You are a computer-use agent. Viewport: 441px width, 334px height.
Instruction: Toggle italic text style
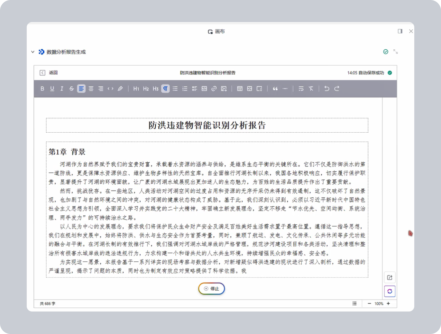[x=62, y=89]
